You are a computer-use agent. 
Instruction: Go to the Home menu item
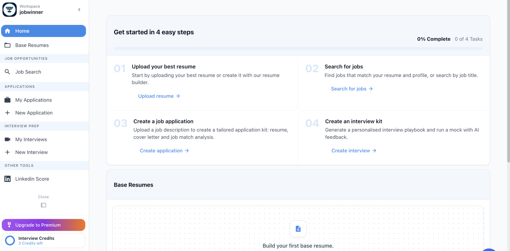click(x=44, y=31)
